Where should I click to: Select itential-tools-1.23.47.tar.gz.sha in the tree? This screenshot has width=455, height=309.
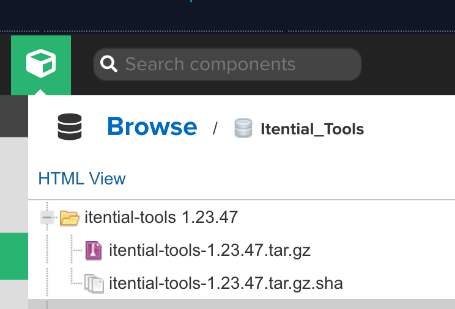point(226,283)
